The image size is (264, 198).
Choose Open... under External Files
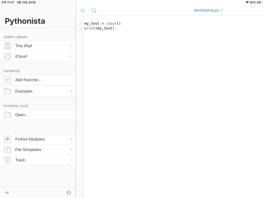[38, 115]
